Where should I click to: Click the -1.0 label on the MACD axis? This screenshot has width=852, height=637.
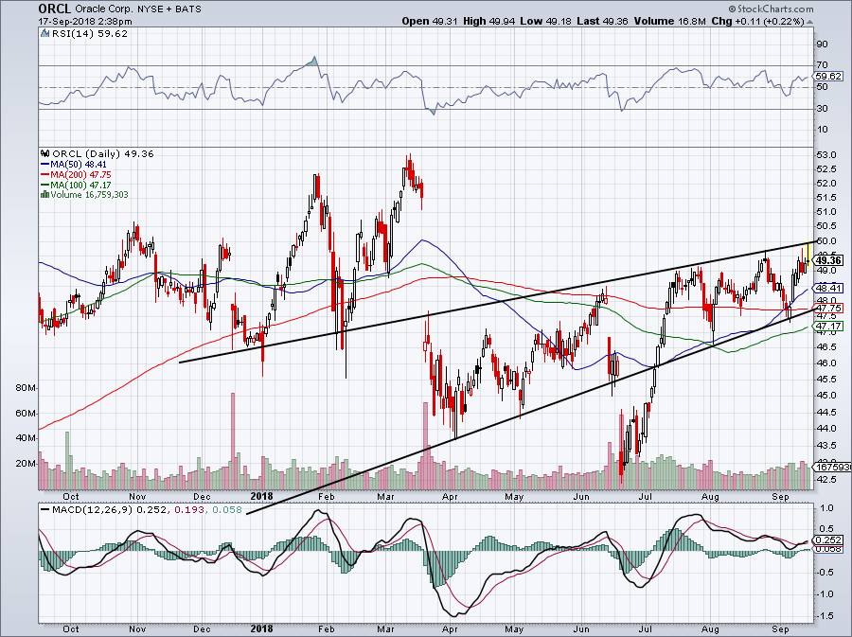coord(825,594)
